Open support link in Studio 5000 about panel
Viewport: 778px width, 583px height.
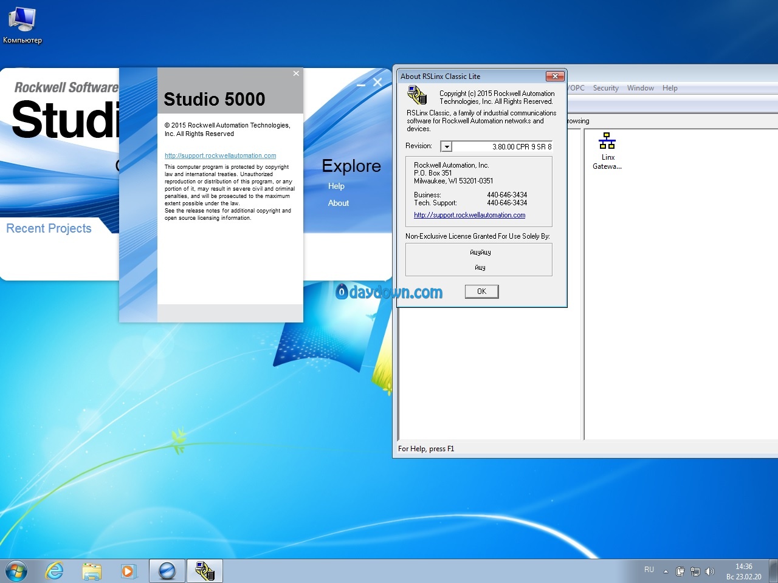coord(221,155)
